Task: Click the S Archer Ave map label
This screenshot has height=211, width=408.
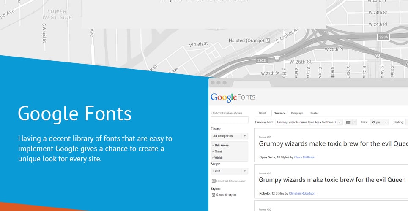Action: 287,36
